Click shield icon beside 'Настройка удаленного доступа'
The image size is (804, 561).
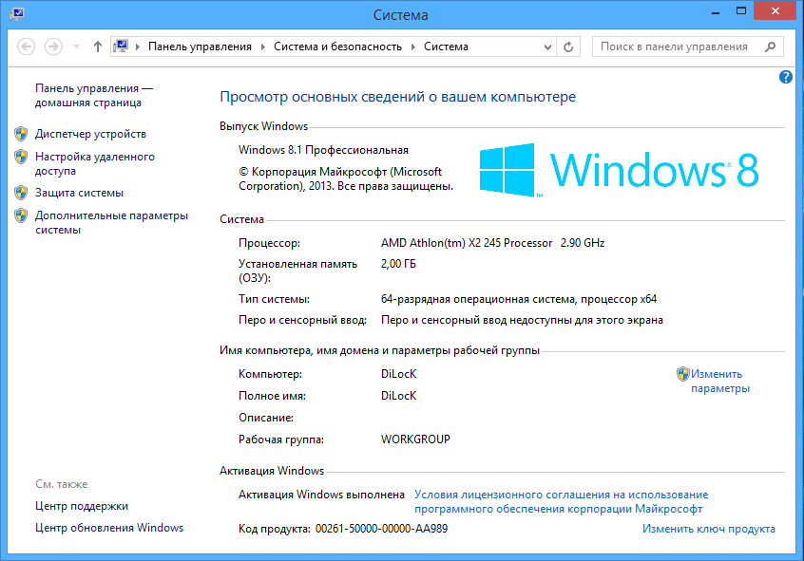(x=21, y=157)
